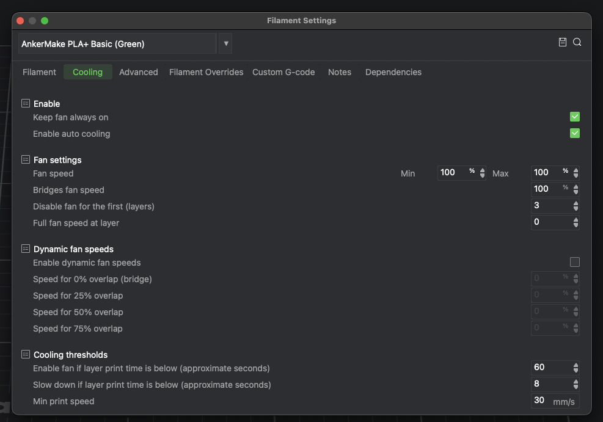Screen dimensions: 603x422
Task: Click the Min print speed label
Action: pos(64,401)
